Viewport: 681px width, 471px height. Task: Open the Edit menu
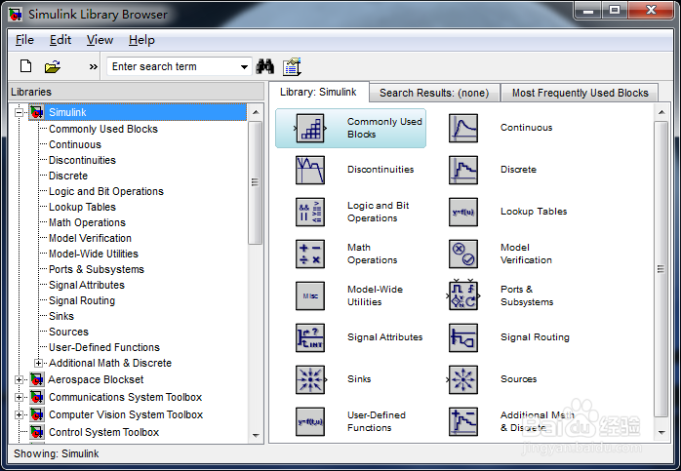coord(60,40)
